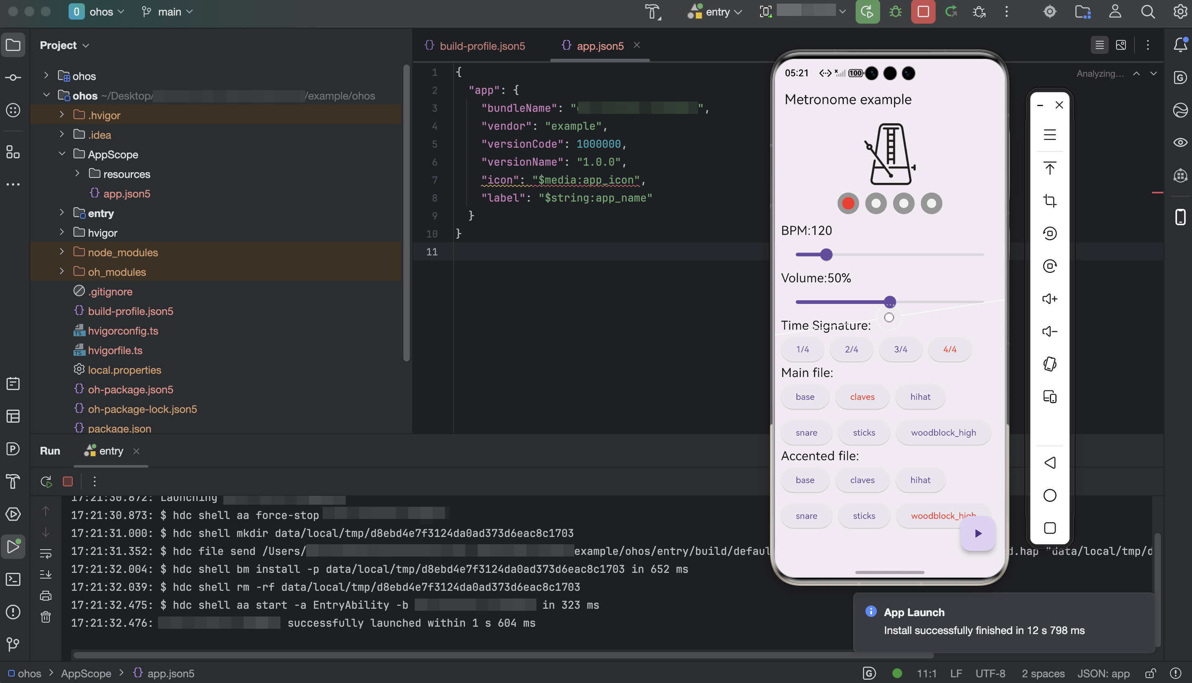Click the emulator crop screenshot icon

(x=1050, y=201)
